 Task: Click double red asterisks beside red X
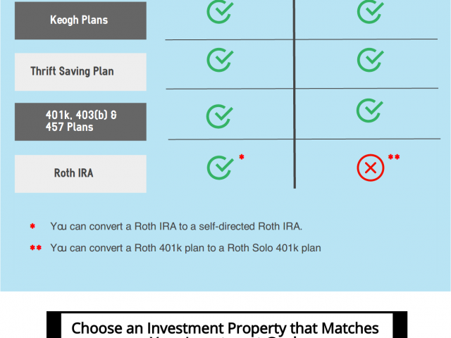click(x=394, y=157)
